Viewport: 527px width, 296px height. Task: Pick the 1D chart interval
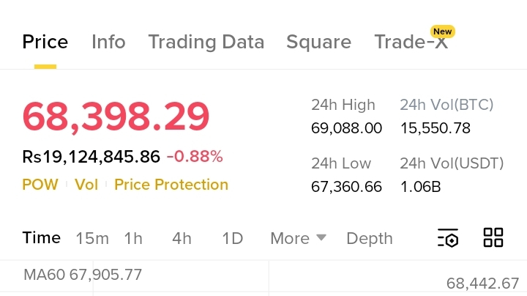point(232,238)
